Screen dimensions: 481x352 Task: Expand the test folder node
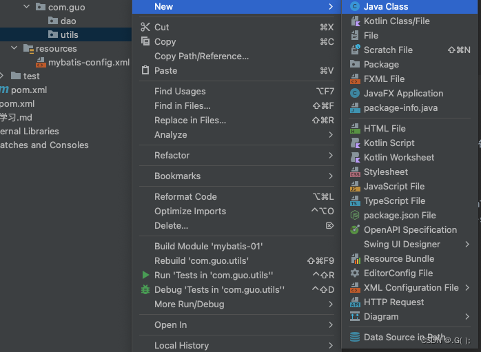click(2, 76)
